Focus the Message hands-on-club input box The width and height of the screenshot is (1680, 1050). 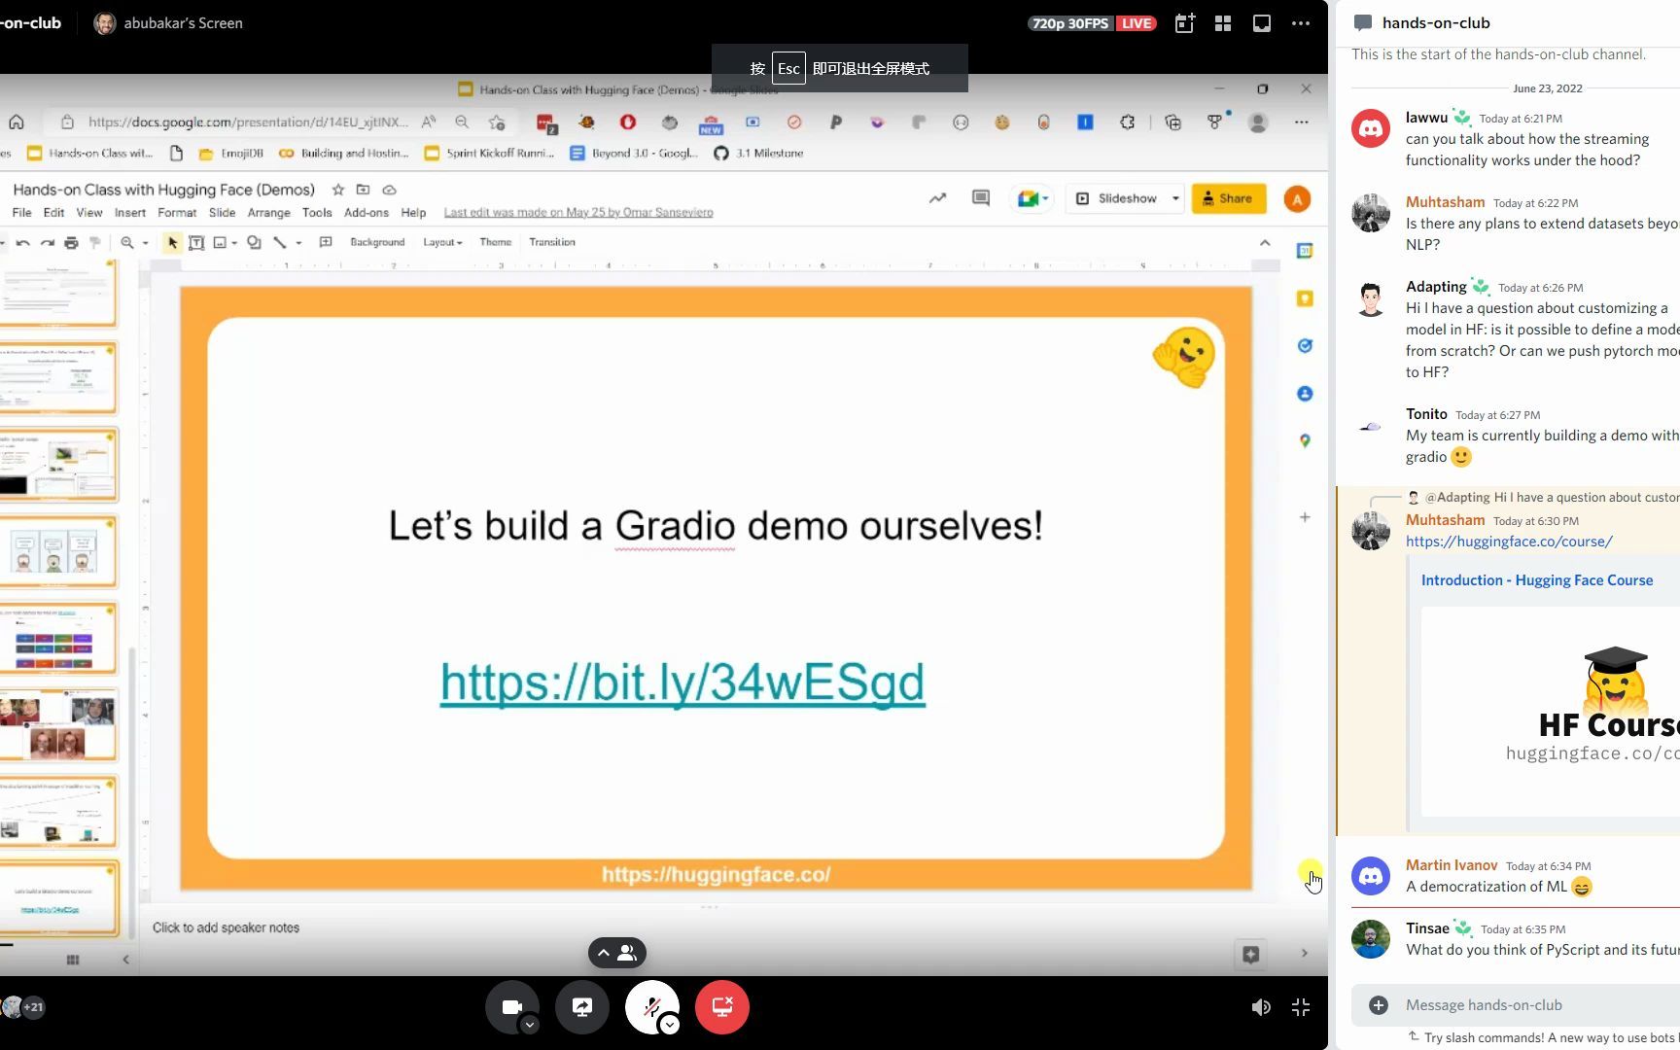click(1536, 1005)
